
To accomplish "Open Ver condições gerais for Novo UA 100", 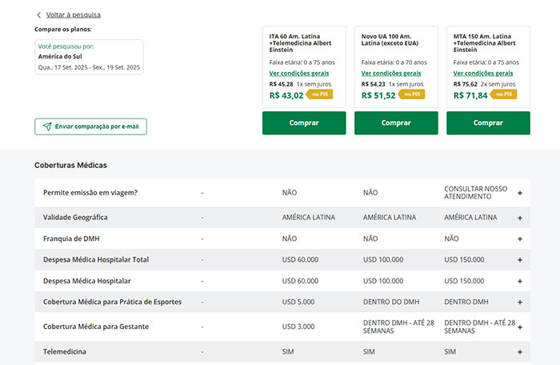I will tap(391, 74).
